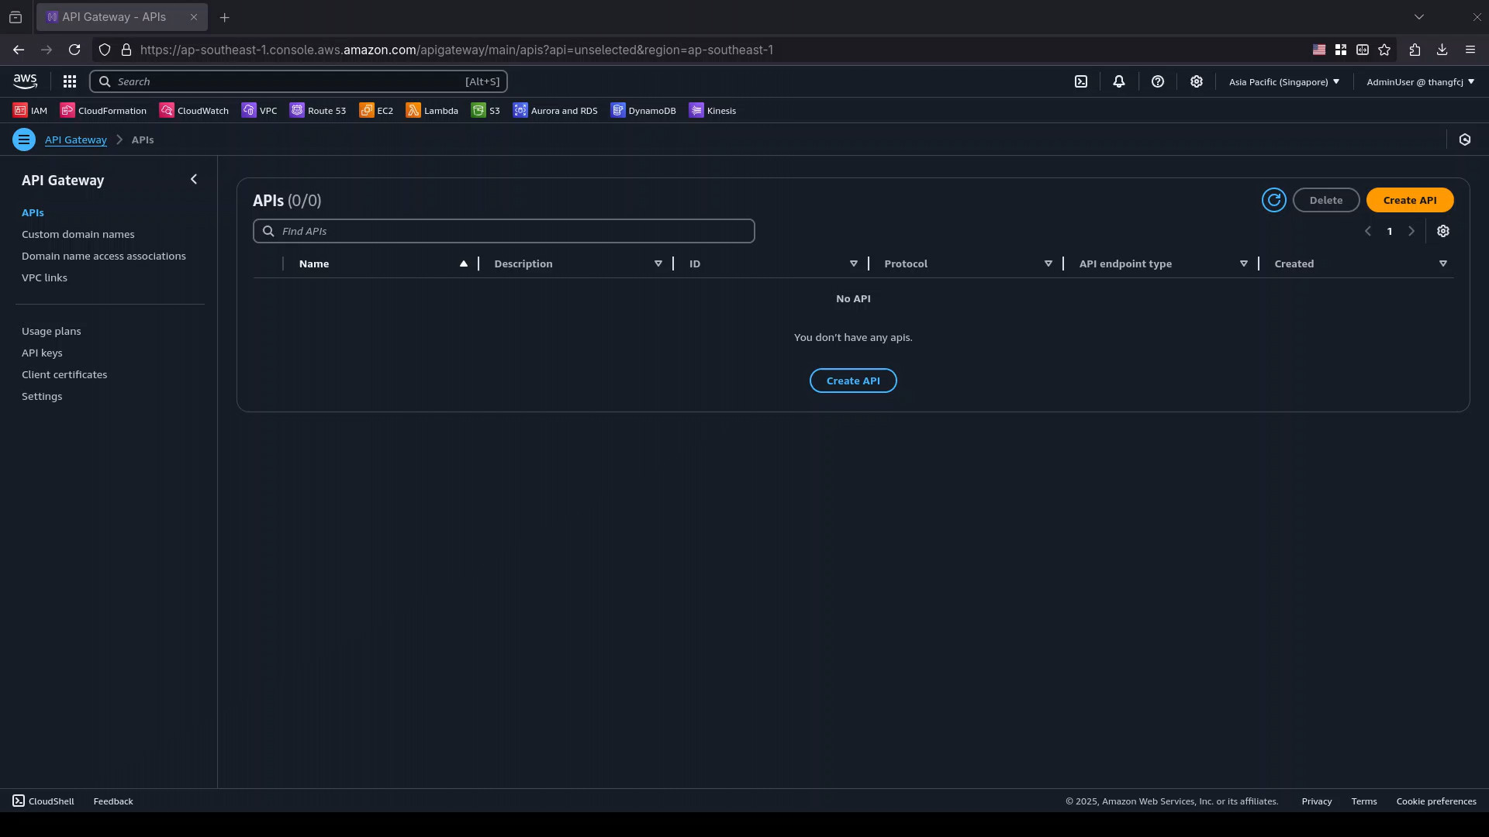Reload the browser page
Viewport: 1489px width, 837px height.
coord(74,50)
